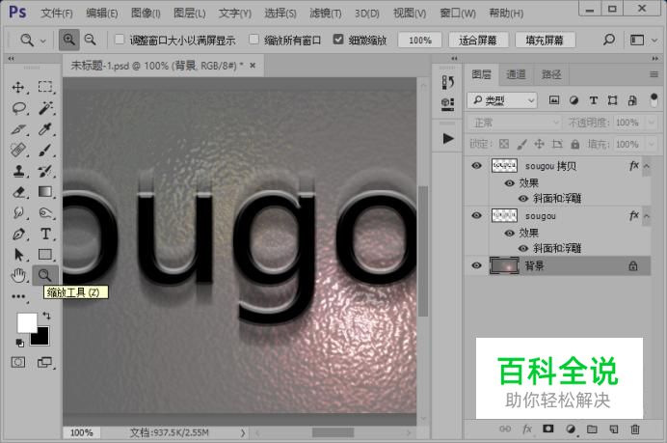Image resolution: width=667 pixels, height=443 pixels.
Task: Click the 填充屏幕 button
Action: point(545,40)
